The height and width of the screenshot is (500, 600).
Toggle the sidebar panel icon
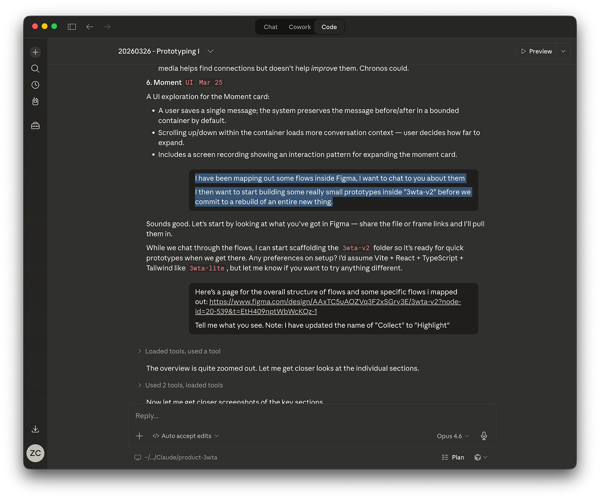pos(72,27)
